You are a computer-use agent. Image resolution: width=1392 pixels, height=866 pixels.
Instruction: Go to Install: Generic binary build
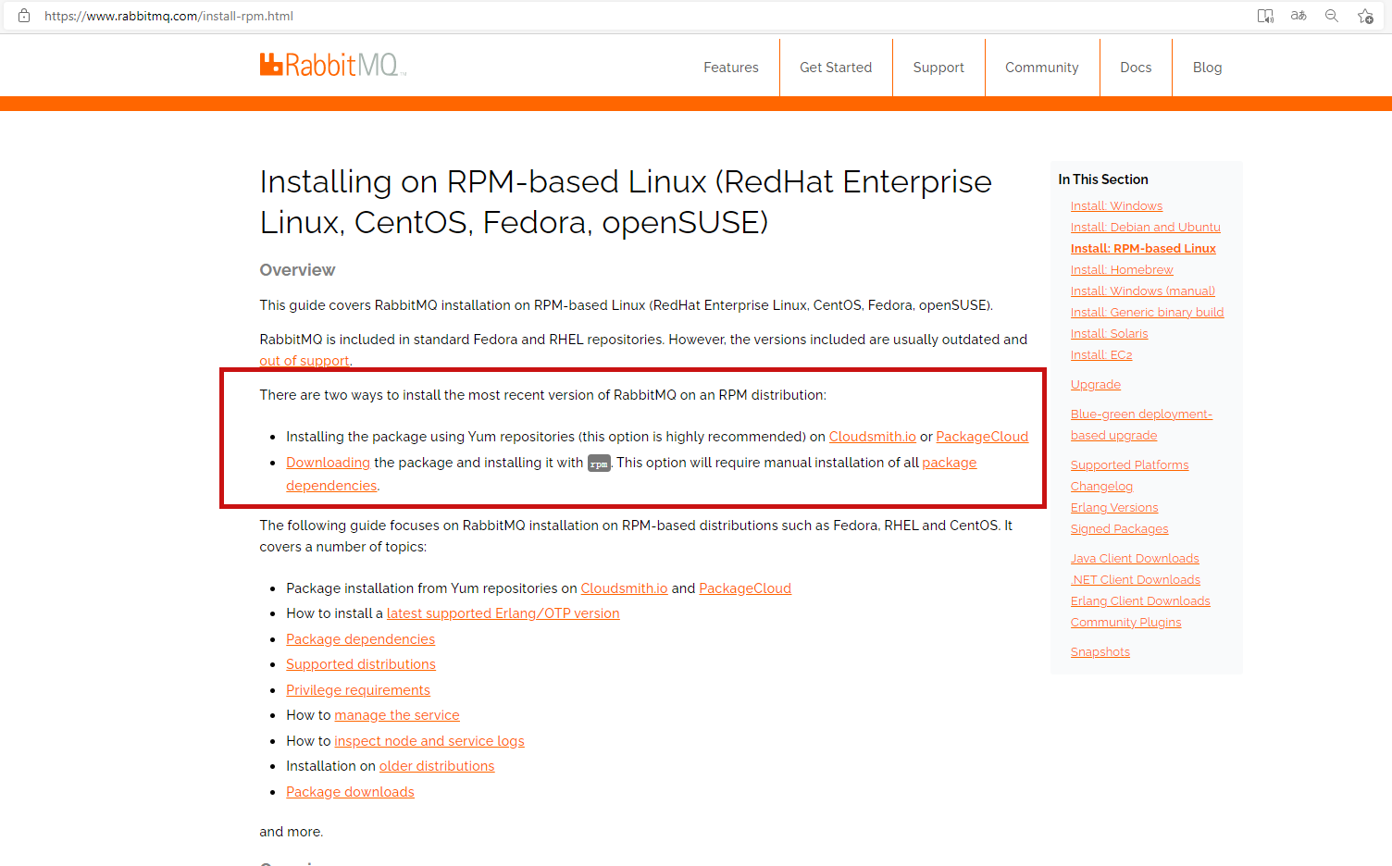click(x=1147, y=313)
